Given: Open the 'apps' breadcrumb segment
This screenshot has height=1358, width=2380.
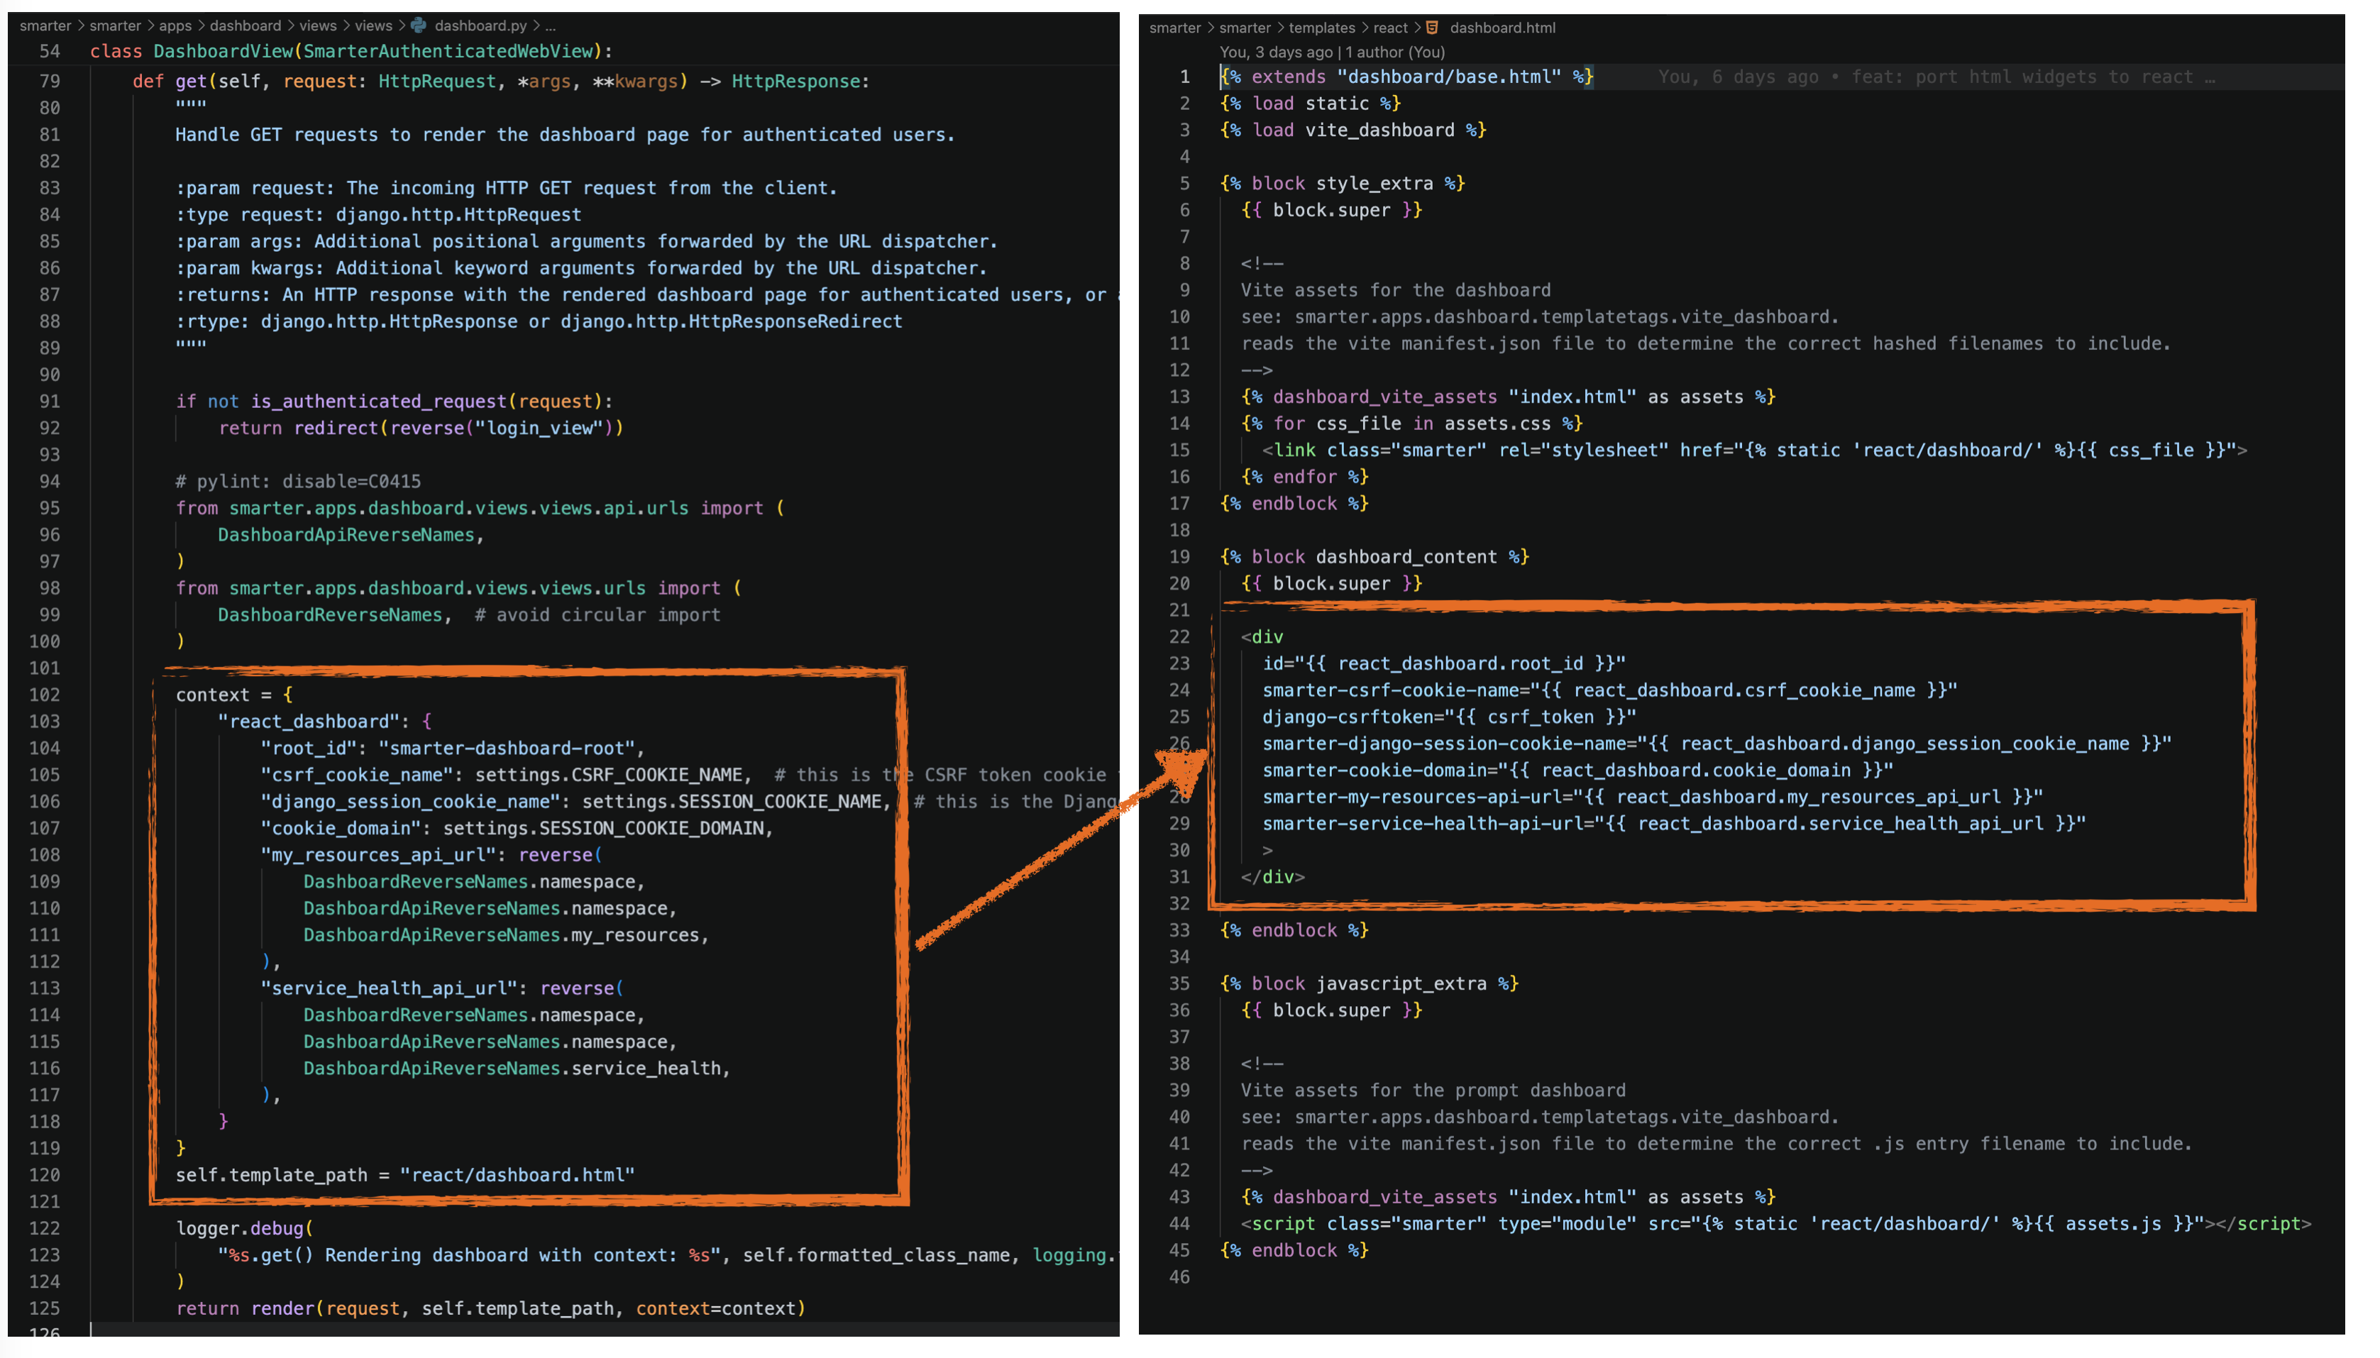Looking at the screenshot, I should [175, 25].
